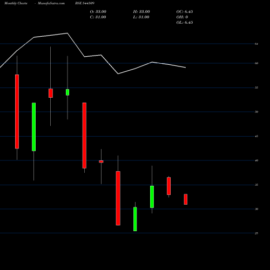
Task: Select the small red candle body just below 55
Action: (51, 93)
